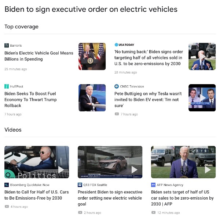
Task: Open HuffPost 'Boost Fuel Economy' headline
Action: [x=30, y=100]
